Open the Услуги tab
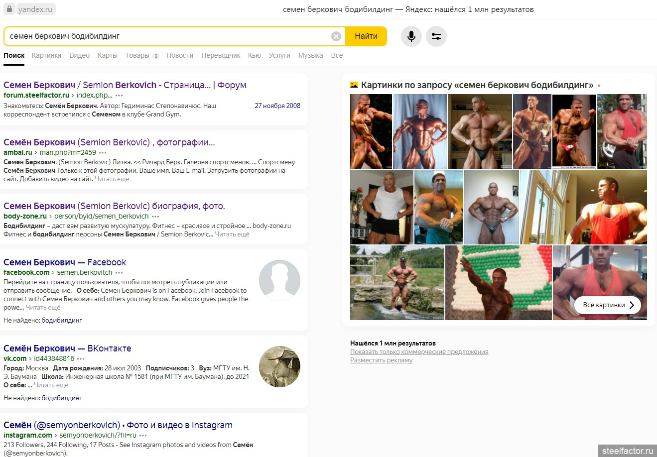The width and height of the screenshot is (657, 457). pos(279,55)
